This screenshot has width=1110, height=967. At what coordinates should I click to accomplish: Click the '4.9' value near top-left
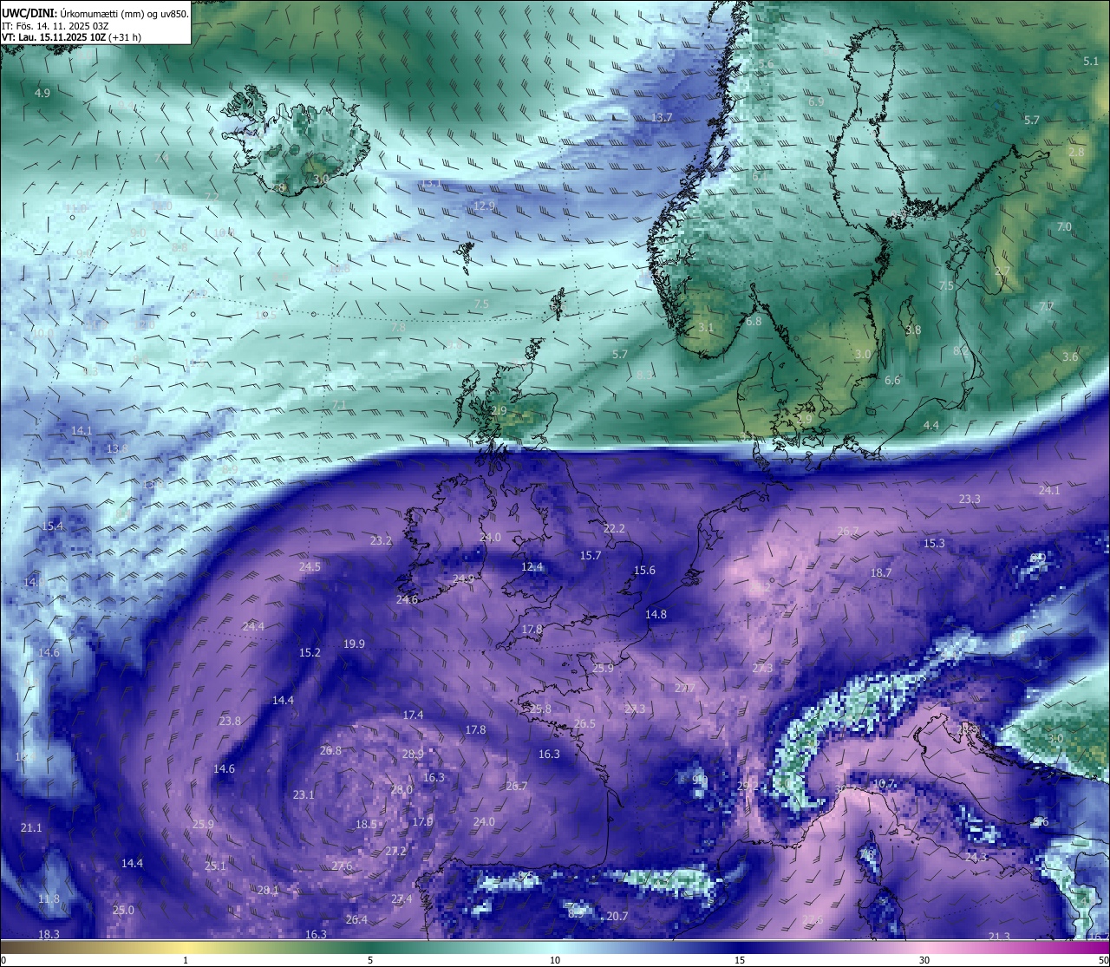42,93
